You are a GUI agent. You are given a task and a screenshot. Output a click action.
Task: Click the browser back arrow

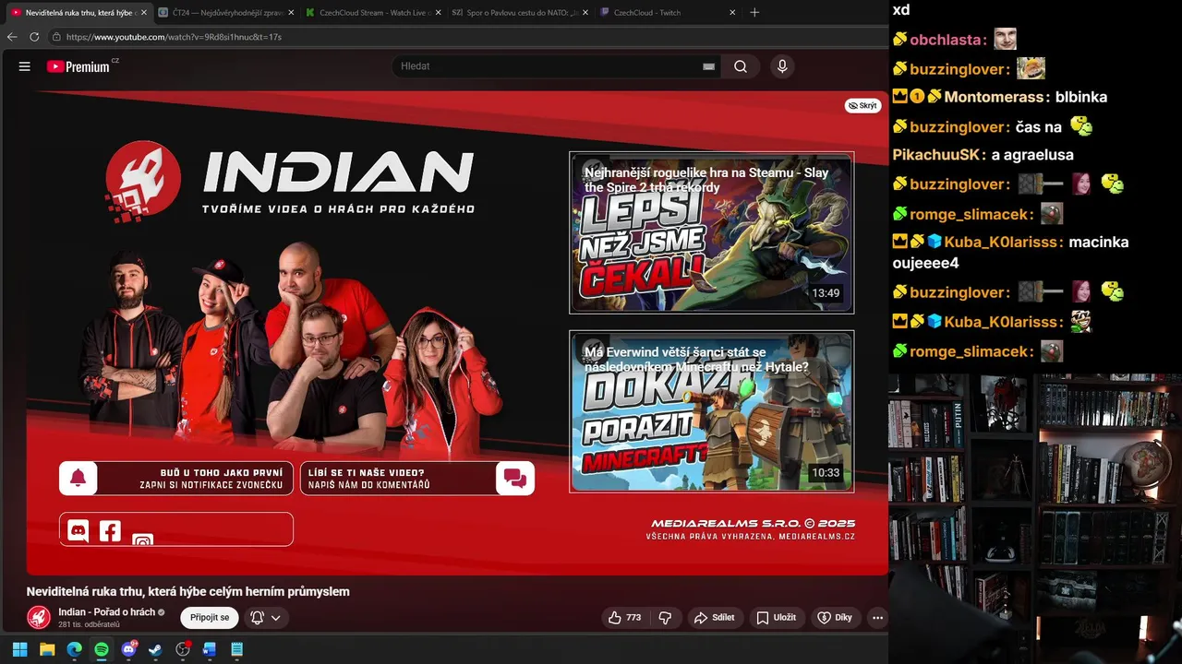point(12,37)
